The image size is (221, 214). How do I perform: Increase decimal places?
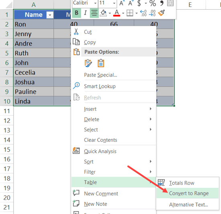click(x=143, y=13)
